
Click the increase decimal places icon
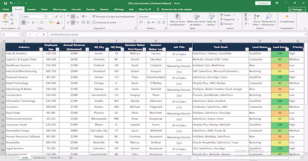(x=159, y=22)
